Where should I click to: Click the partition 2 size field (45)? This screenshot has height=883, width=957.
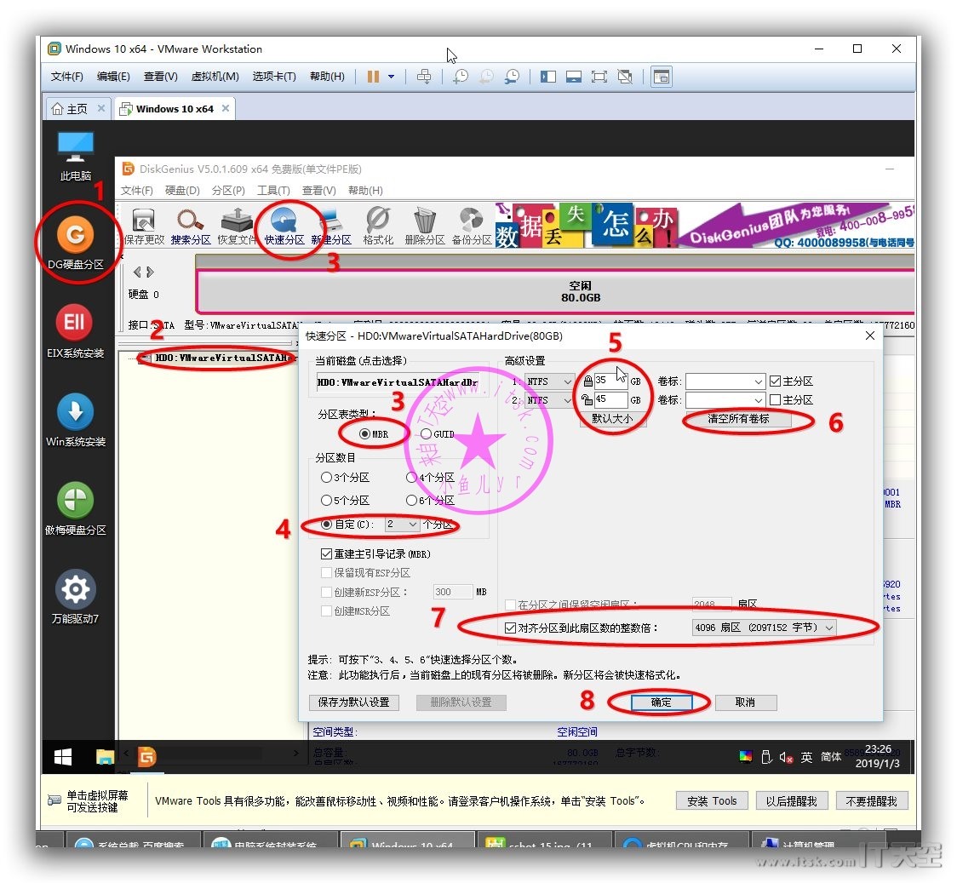[x=610, y=399]
